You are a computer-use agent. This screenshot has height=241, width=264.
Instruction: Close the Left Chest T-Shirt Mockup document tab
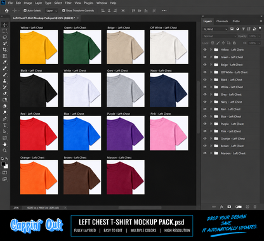[77, 18]
